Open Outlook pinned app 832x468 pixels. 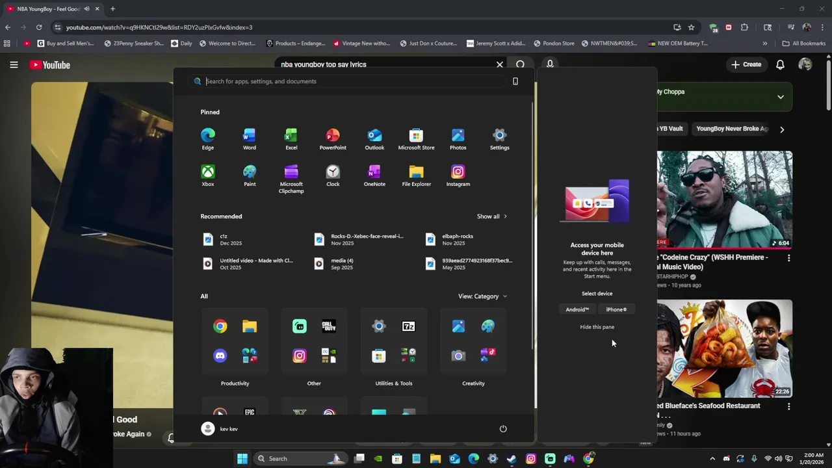374,138
